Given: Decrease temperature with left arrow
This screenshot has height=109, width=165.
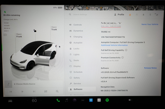Looking at the screenshot, I should [28, 101].
